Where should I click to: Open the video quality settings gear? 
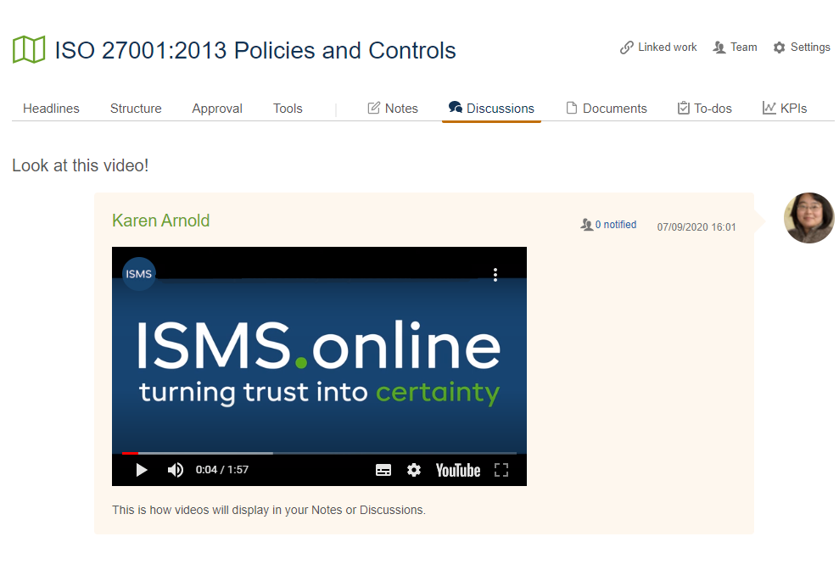[413, 469]
